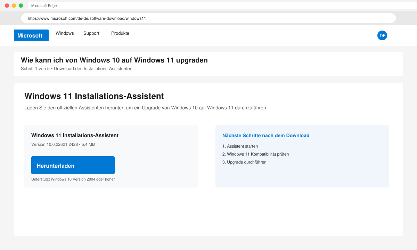Image resolution: width=417 pixels, height=250 pixels.
Task: Click the browser address bar URL
Action: tap(208, 18)
